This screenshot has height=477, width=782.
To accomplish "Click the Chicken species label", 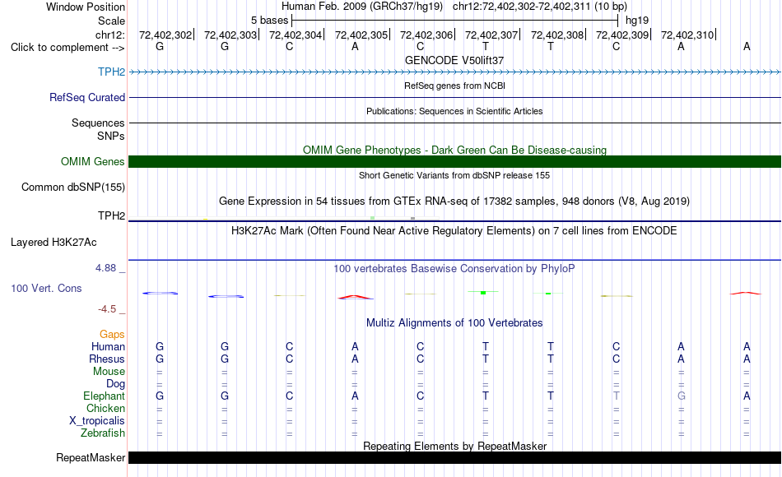I will pos(105,409).
